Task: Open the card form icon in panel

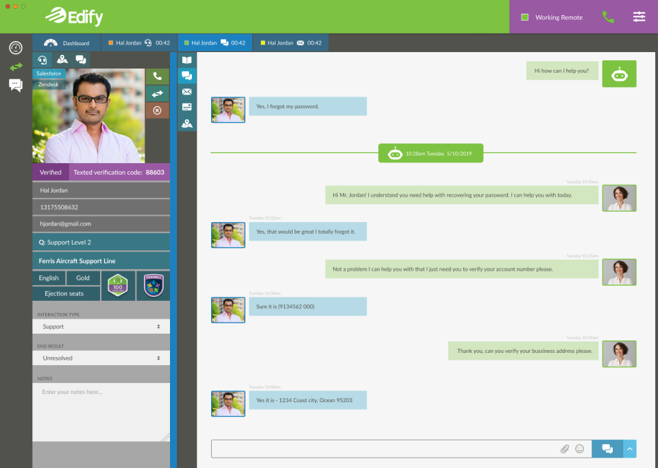Action: [186, 107]
